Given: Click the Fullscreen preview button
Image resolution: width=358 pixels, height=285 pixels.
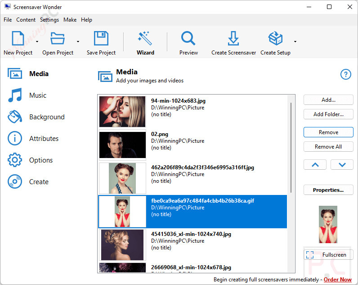Looking at the screenshot, I should [x=328, y=254].
